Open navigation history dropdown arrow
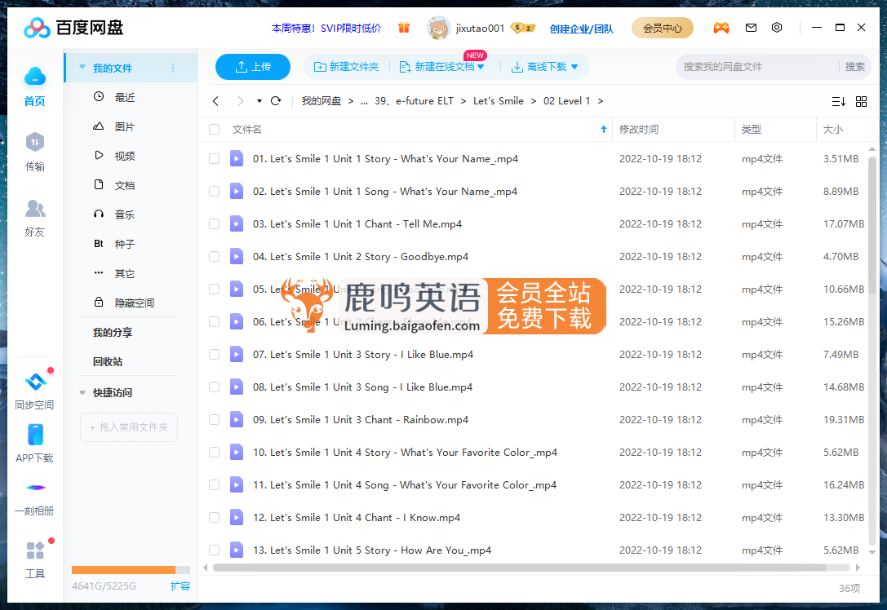 coord(259,101)
